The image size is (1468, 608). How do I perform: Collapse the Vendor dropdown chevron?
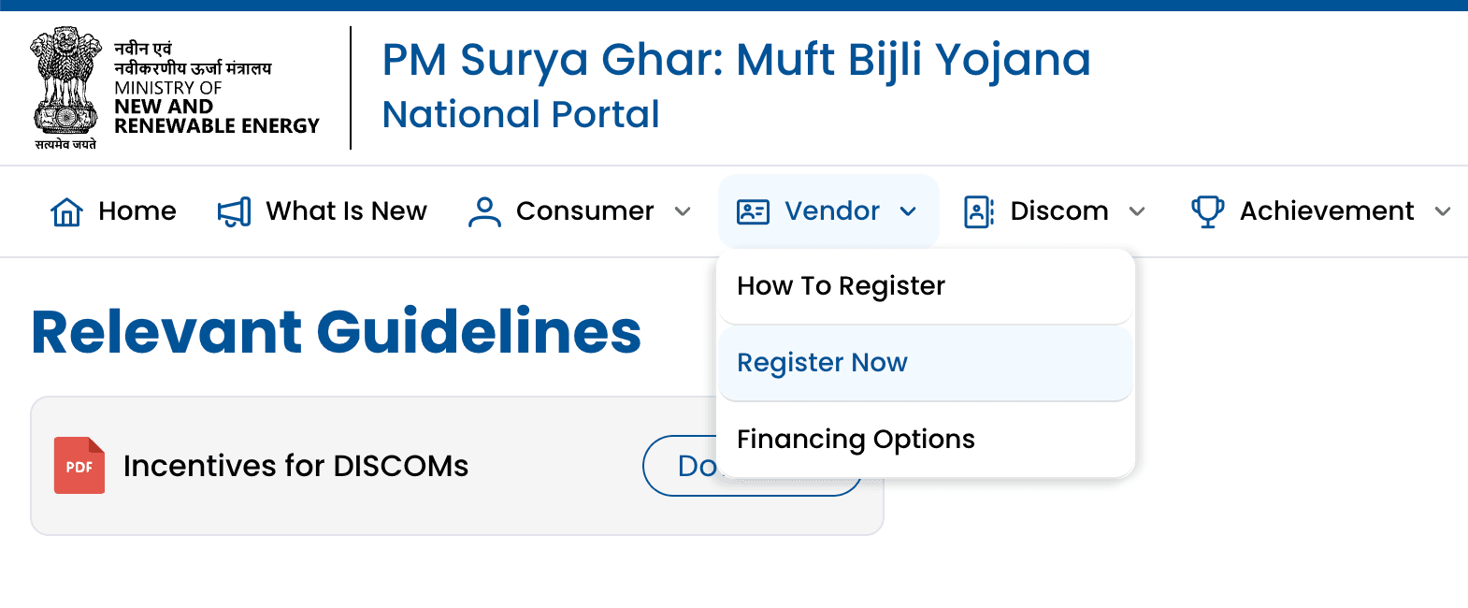tap(908, 212)
